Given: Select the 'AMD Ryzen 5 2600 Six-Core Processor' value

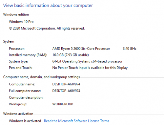Looking at the screenshot, I should (x=81, y=49).
